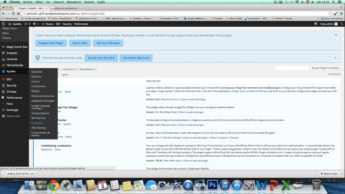Screen dimensions: 345x194
Task: Filter plugins by Dependiente
Action: click(x=86, y=69)
